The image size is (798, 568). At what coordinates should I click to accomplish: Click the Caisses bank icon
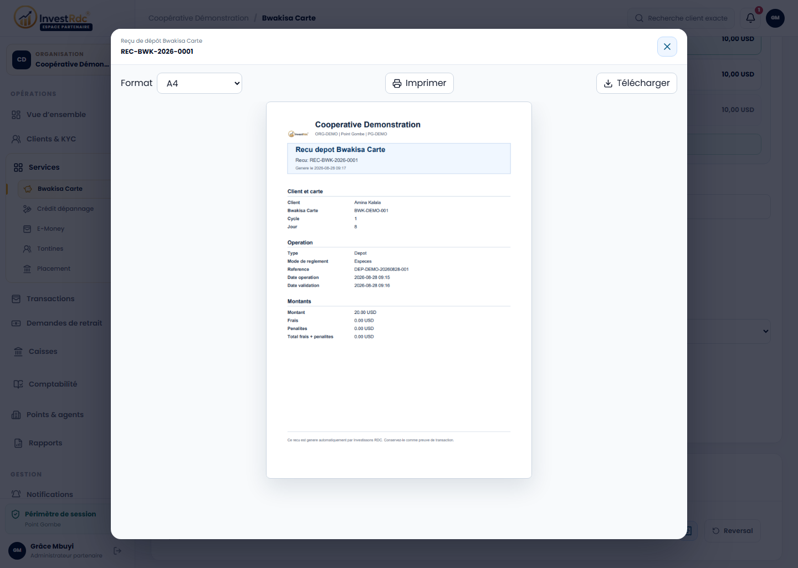(x=18, y=352)
